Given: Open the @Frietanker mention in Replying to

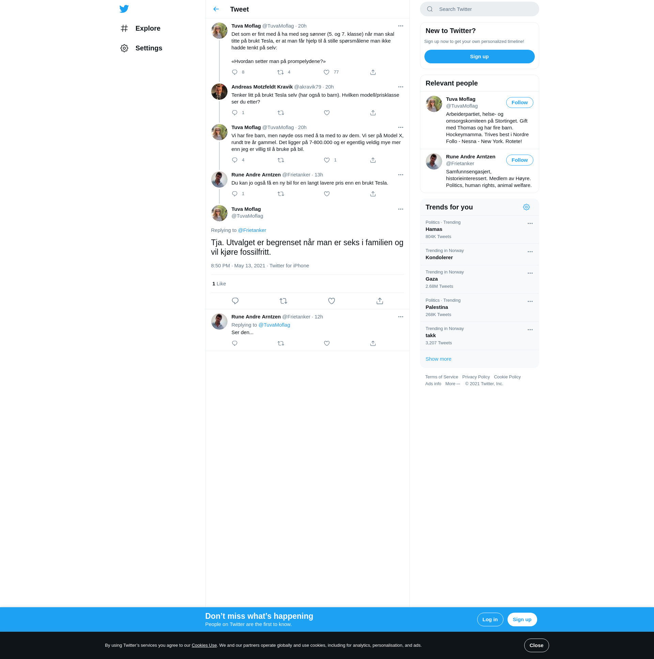Looking at the screenshot, I should coord(252,231).
